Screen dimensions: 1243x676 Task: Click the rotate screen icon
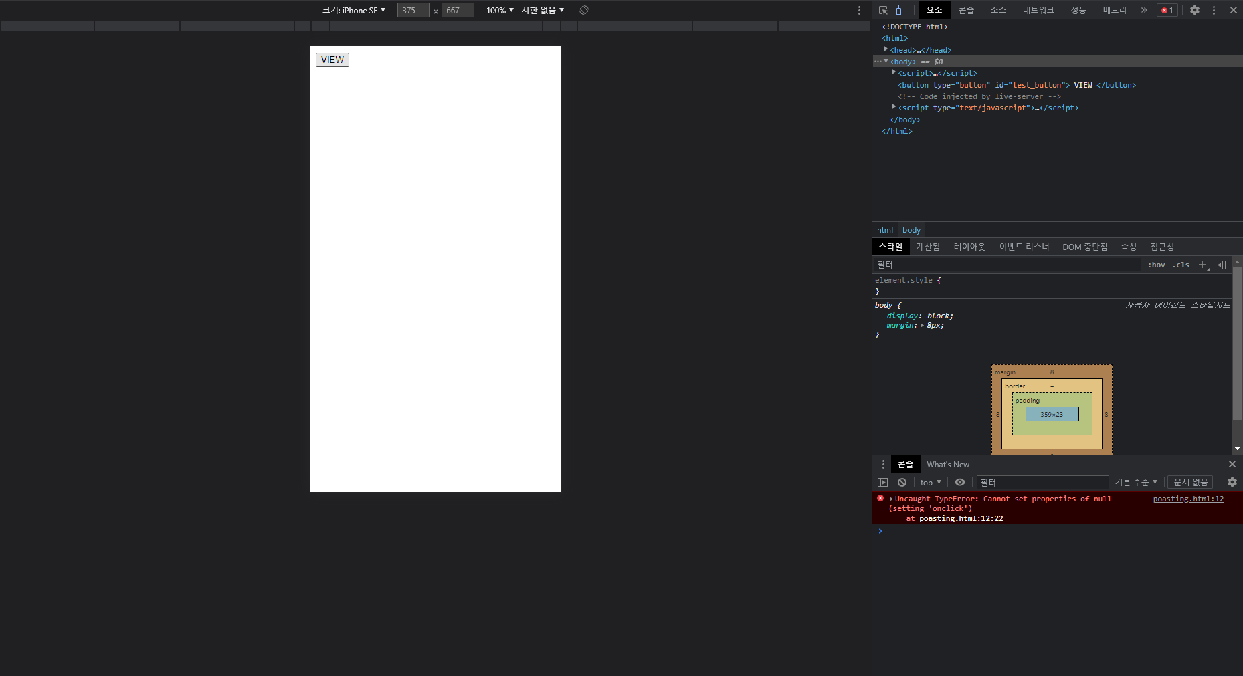pos(584,10)
